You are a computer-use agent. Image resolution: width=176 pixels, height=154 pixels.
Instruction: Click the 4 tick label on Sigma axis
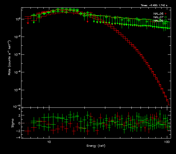point(19,109)
